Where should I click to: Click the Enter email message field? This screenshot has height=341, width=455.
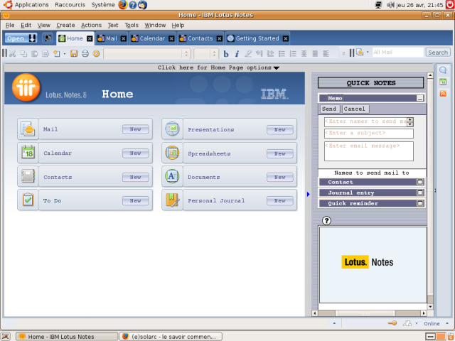(x=368, y=151)
